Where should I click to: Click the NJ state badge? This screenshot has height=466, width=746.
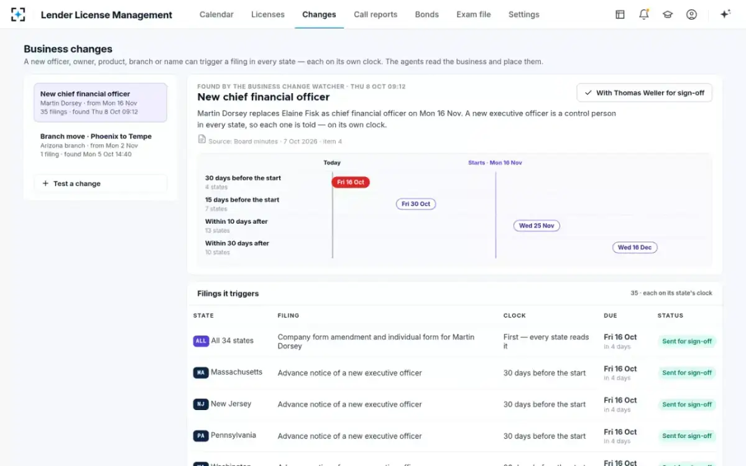click(x=201, y=404)
